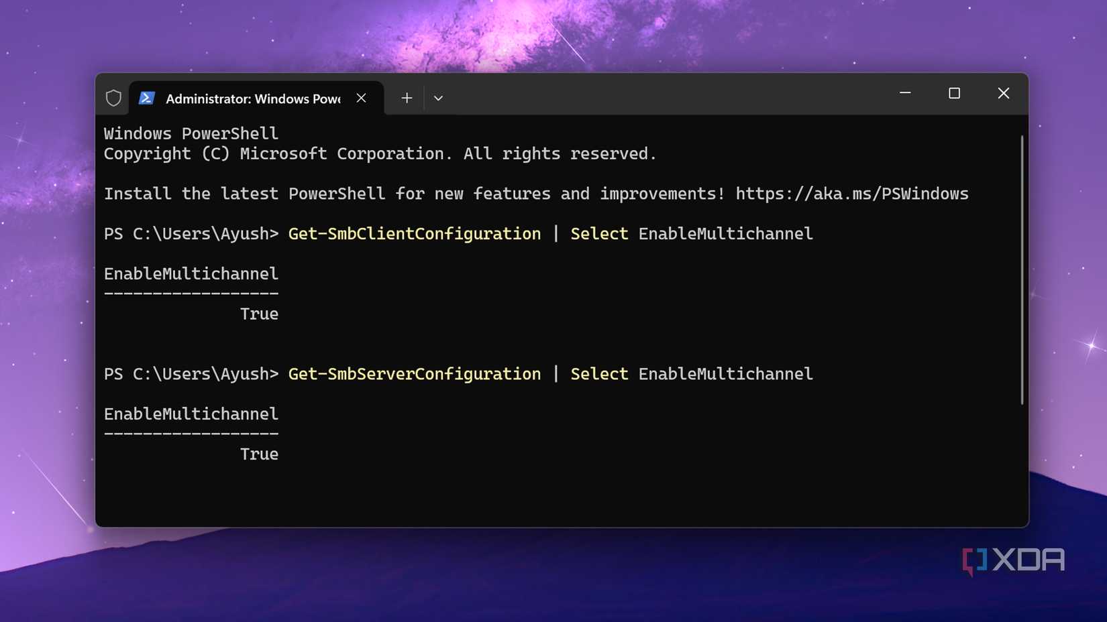Click the PowerShell icon in the tab

[147, 98]
